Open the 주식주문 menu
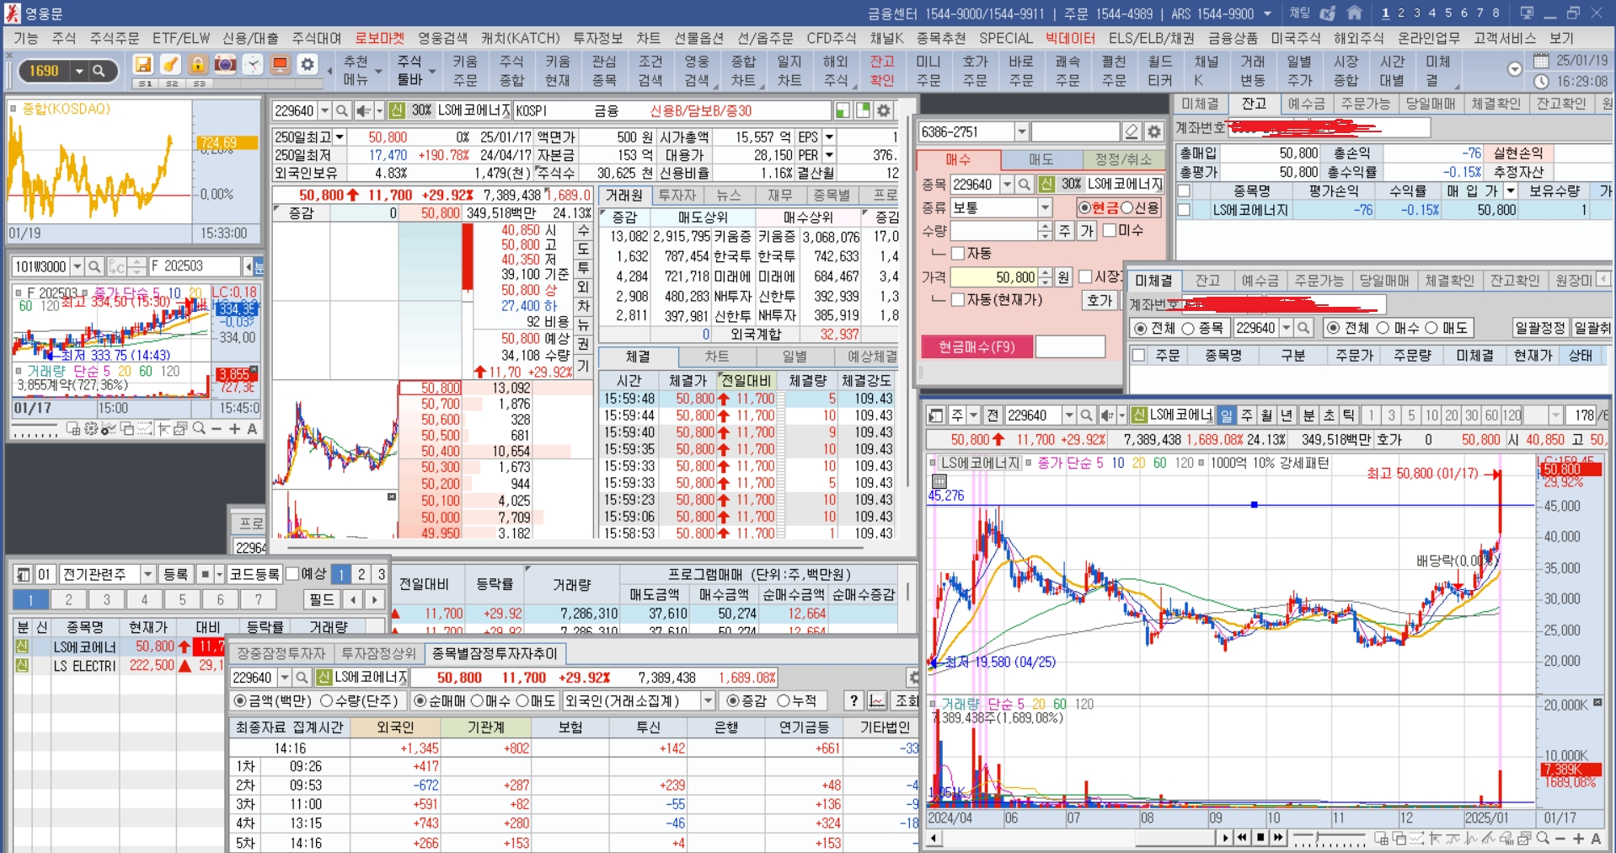This screenshot has height=853, width=1616. click(115, 38)
